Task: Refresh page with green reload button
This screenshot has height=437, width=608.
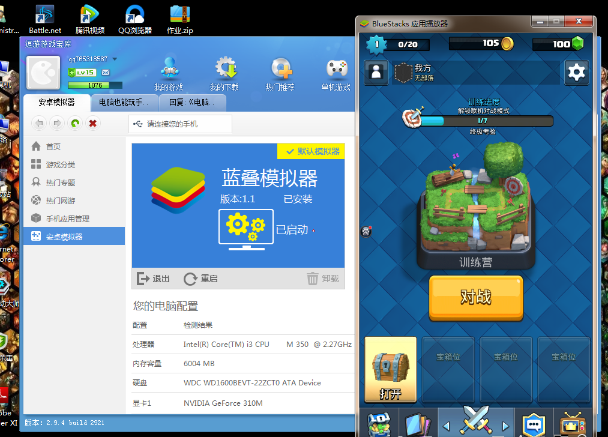Action: click(75, 123)
